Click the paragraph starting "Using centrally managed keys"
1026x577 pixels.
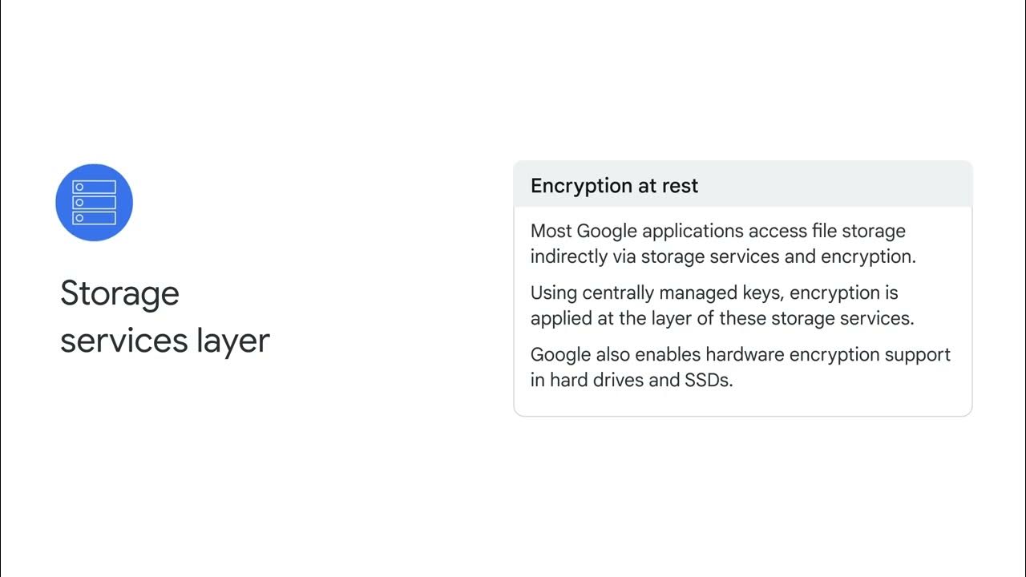722,305
